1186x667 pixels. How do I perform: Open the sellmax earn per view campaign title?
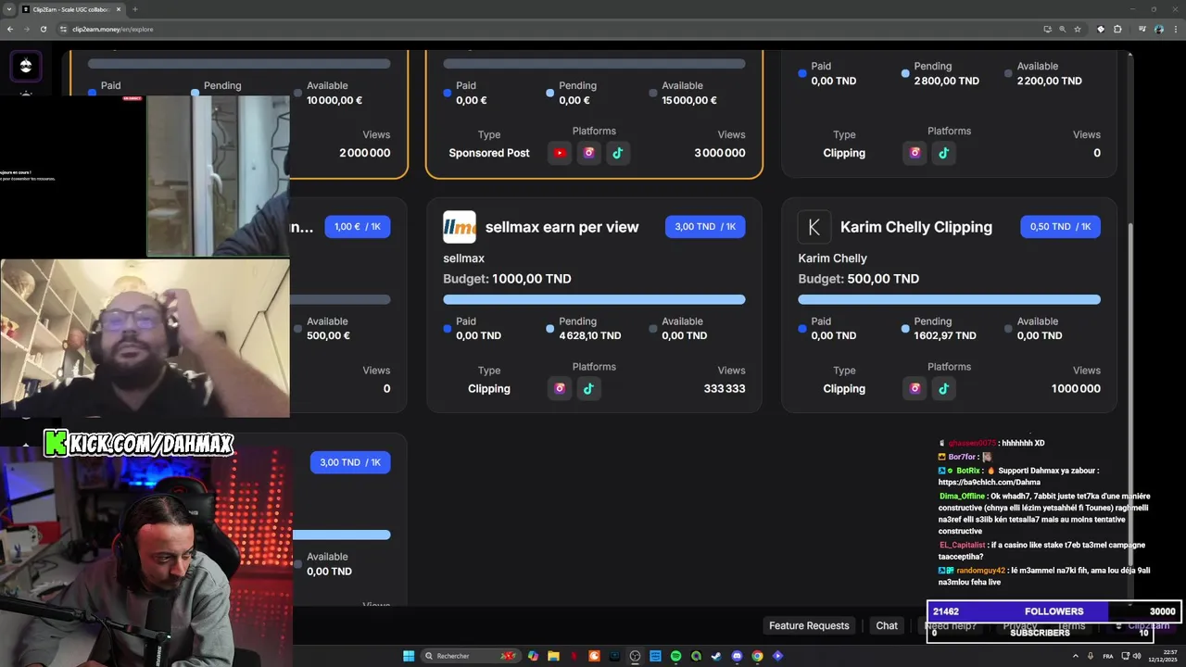561,227
